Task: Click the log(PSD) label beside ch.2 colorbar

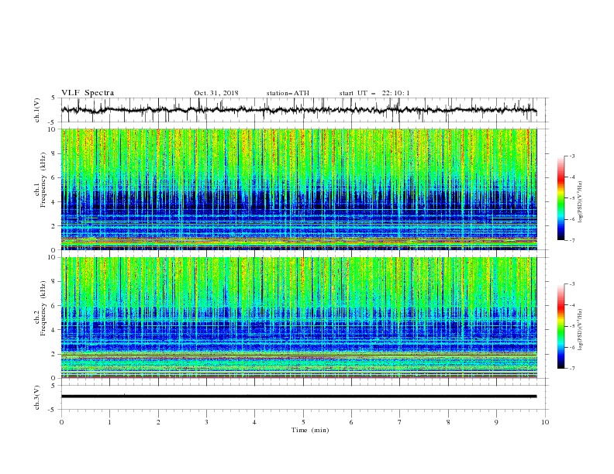Action: 581,330
